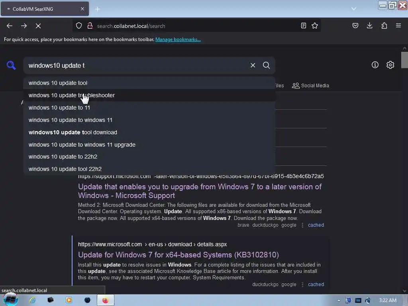The height and width of the screenshot is (306, 408).
Task: Open a new browser tab
Action: [x=98, y=9]
